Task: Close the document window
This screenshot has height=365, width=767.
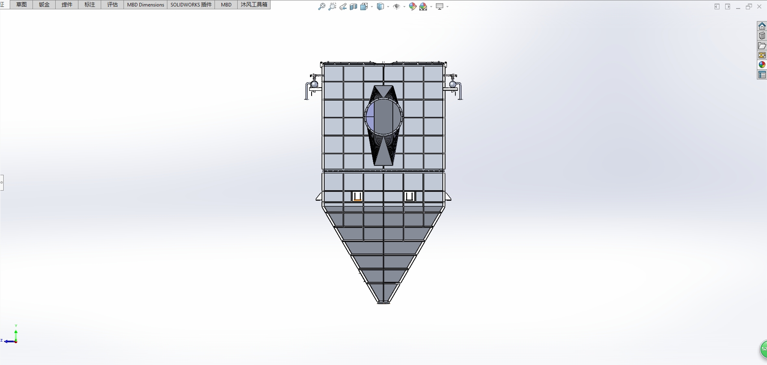Action: coord(759,6)
